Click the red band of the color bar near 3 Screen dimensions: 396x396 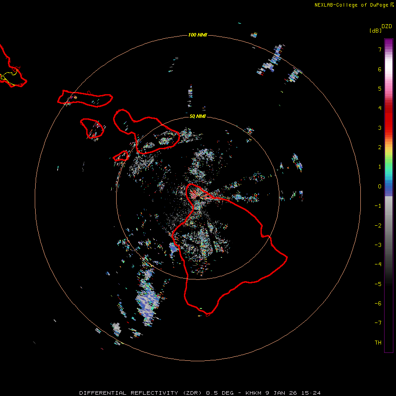click(x=389, y=128)
